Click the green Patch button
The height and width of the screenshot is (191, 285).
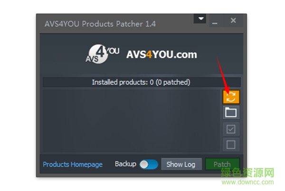point(222,164)
